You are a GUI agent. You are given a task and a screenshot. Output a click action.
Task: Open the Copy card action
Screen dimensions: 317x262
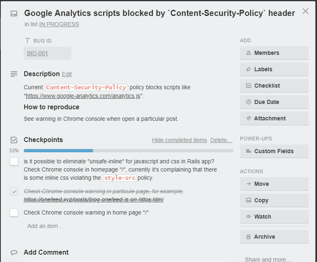274,200
